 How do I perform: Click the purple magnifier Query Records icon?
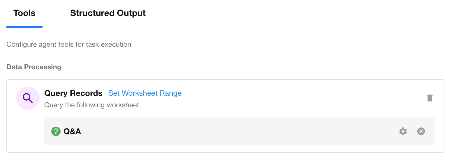[x=28, y=98]
